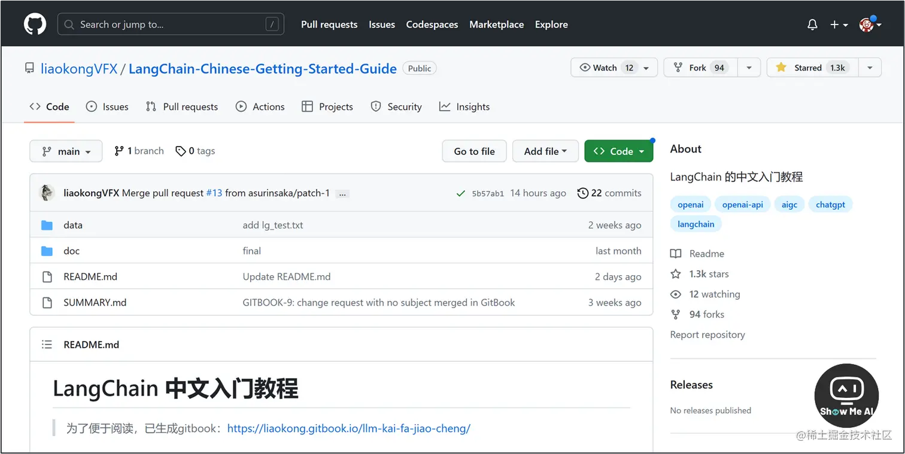Click the green commit status checkmark

click(460, 193)
